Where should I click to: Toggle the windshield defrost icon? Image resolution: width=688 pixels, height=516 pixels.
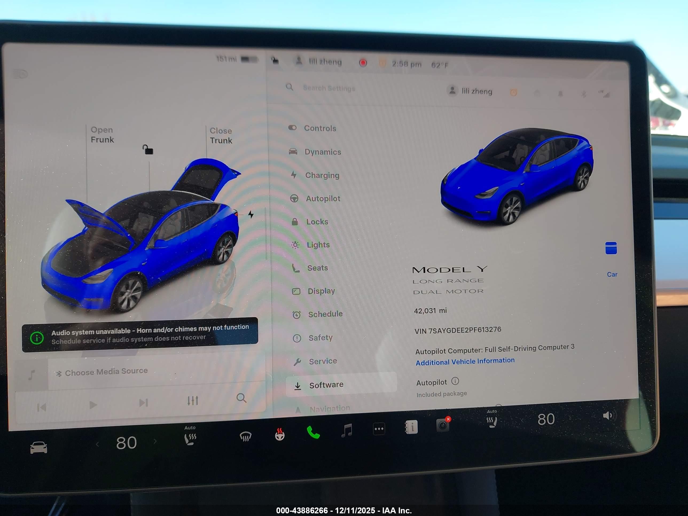pos(245,436)
